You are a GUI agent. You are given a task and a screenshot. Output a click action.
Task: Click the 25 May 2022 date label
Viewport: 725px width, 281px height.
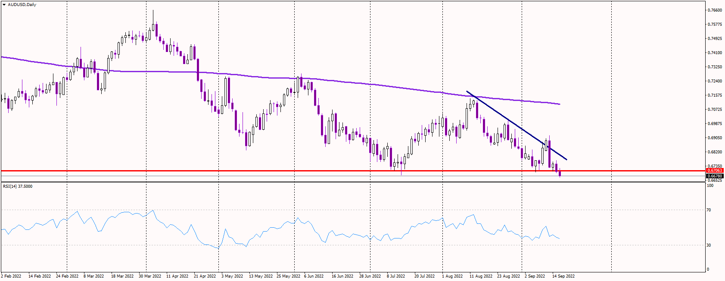288,276
